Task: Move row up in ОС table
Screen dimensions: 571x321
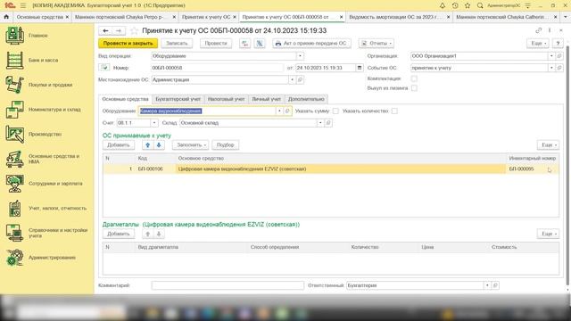Action: tap(147, 144)
